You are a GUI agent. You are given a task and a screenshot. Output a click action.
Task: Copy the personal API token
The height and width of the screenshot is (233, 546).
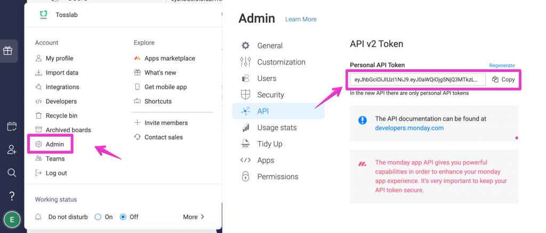click(503, 79)
